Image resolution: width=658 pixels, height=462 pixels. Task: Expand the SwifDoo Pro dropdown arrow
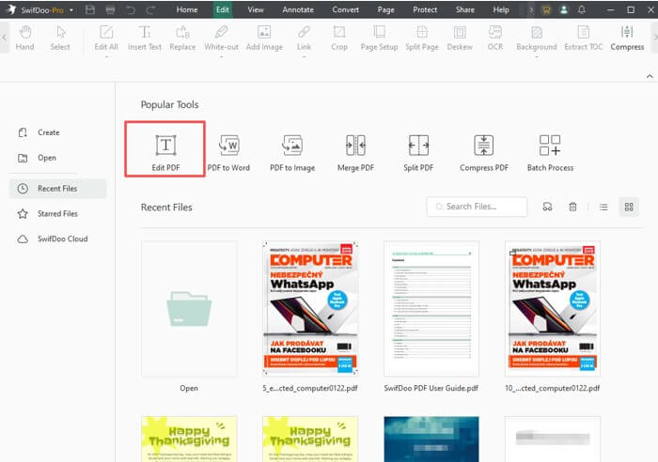[71, 10]
